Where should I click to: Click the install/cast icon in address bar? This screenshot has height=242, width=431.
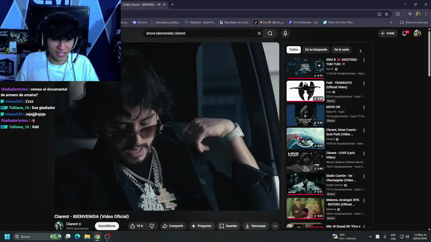pyautogui.click(x=379, y=14)
